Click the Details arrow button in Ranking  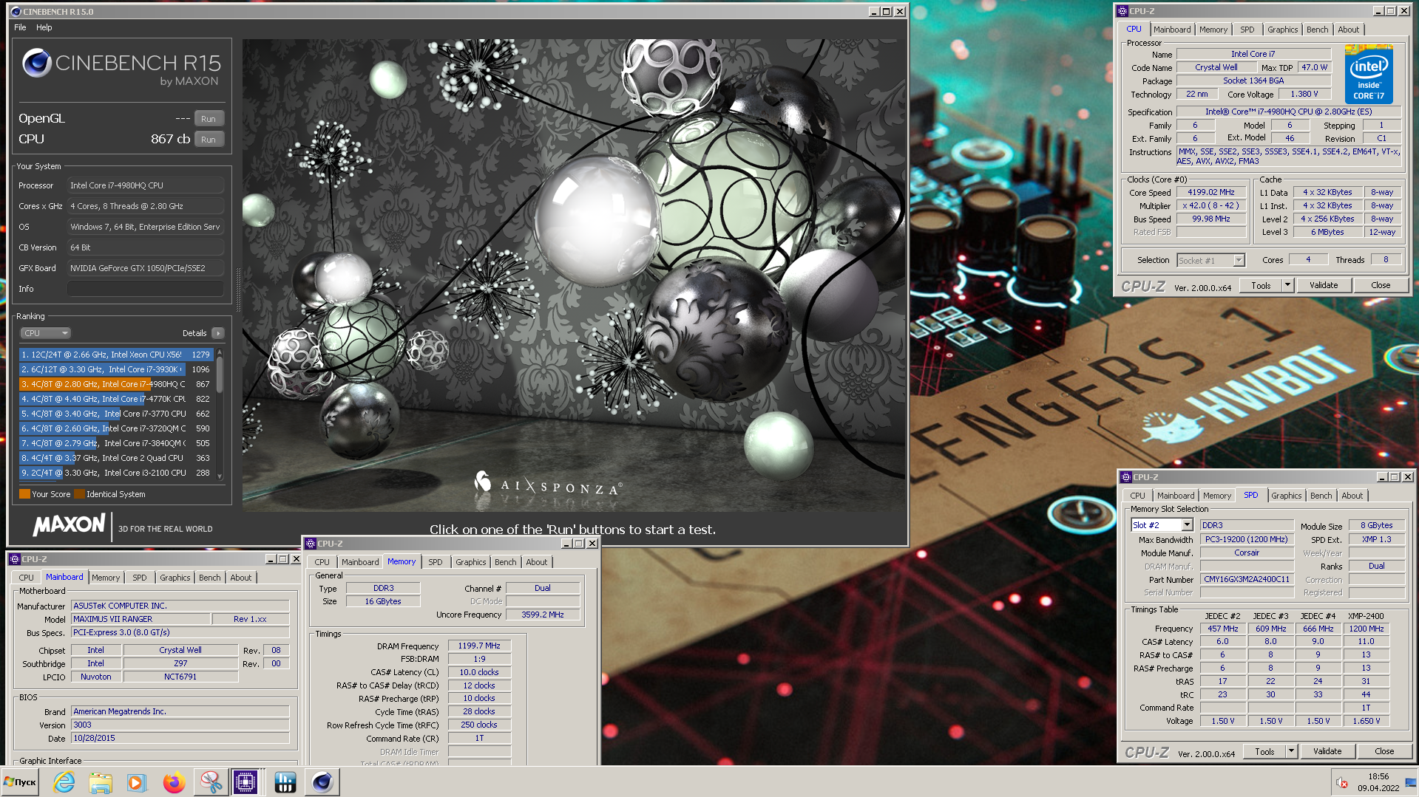tap(218, 333)
